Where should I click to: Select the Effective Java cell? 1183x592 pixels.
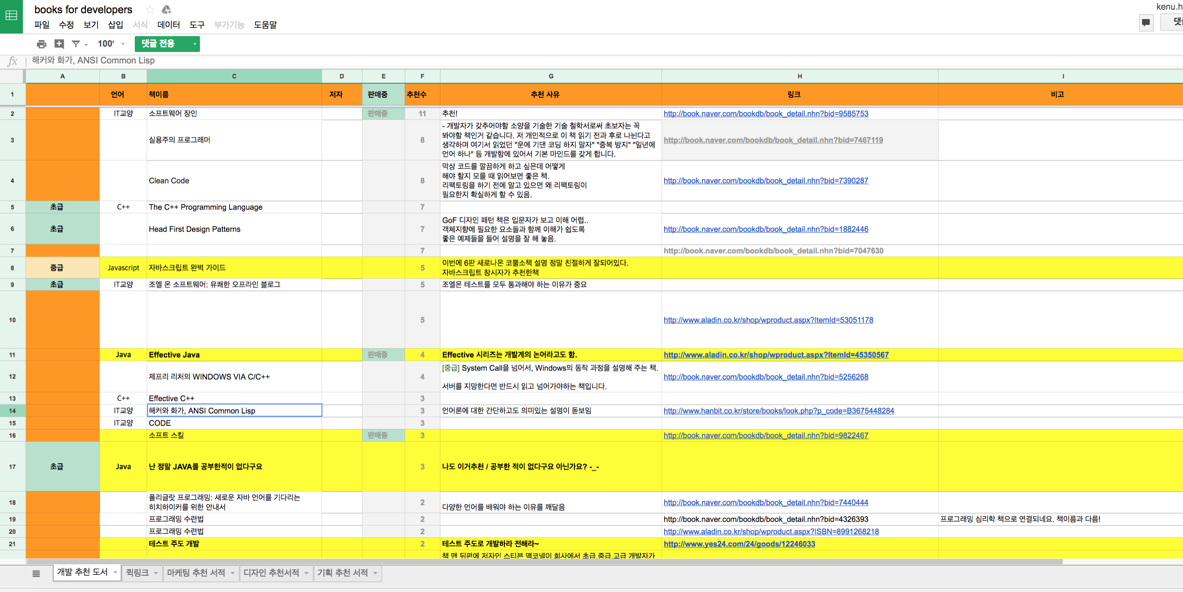234,355
